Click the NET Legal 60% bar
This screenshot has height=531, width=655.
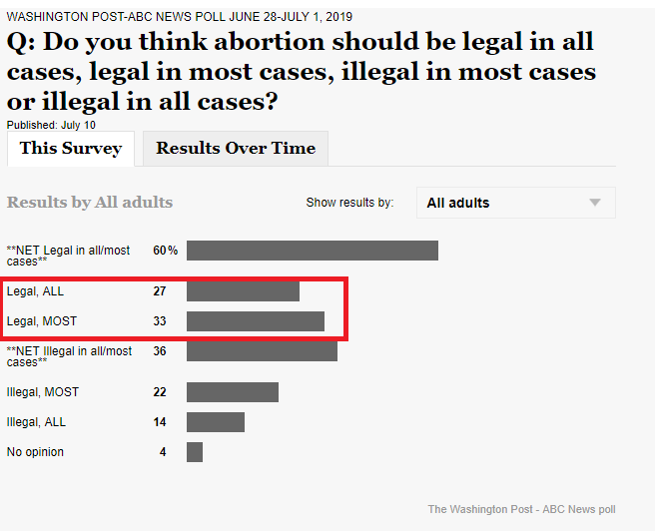click(313, 251)
